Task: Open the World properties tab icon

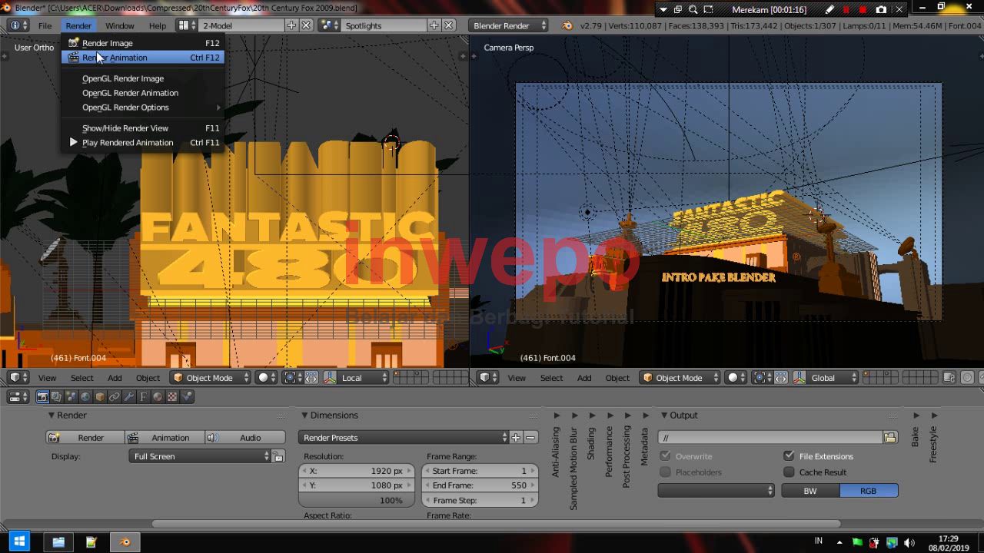Action: tap(85, 397)
